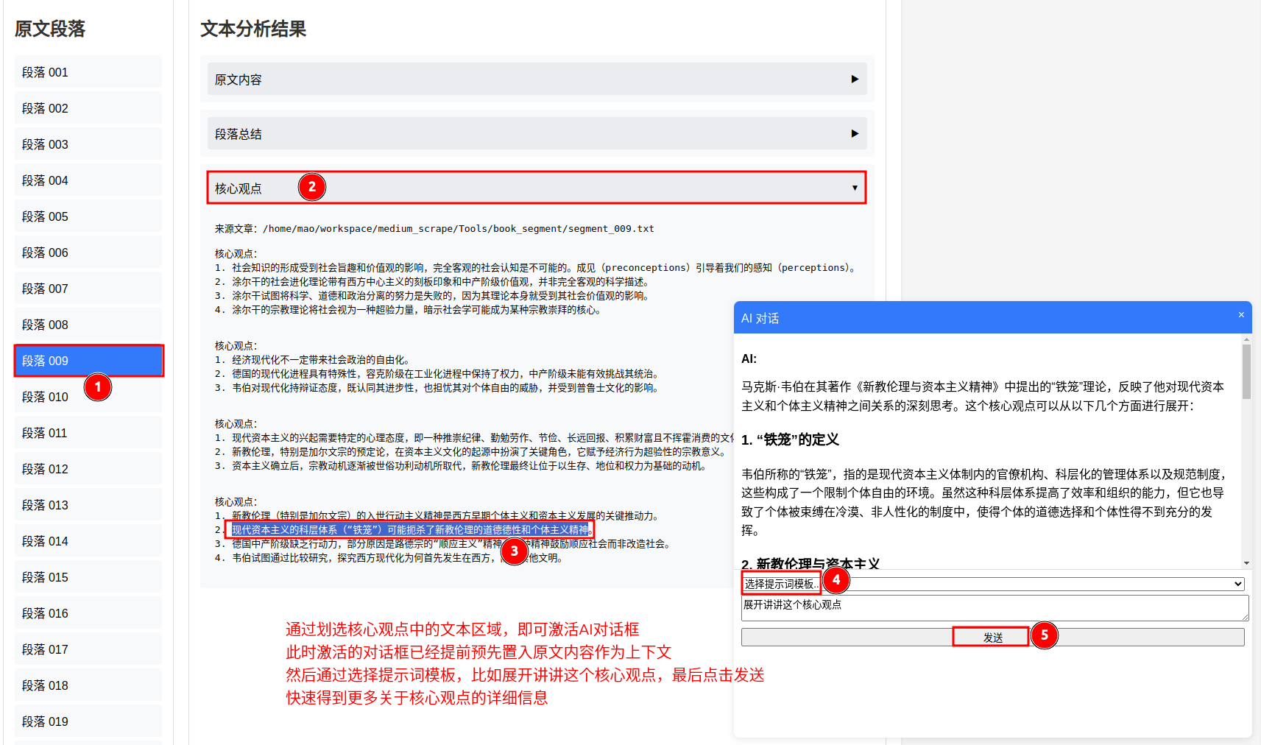This screenshot has width=1261, height=745.
Task: Click the ▼ triangle icon on 核心观点 header
Action: (x=855, y=188)
